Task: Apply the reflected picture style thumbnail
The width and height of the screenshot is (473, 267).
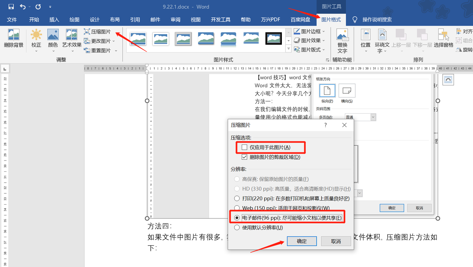Action: pos(229,39)
